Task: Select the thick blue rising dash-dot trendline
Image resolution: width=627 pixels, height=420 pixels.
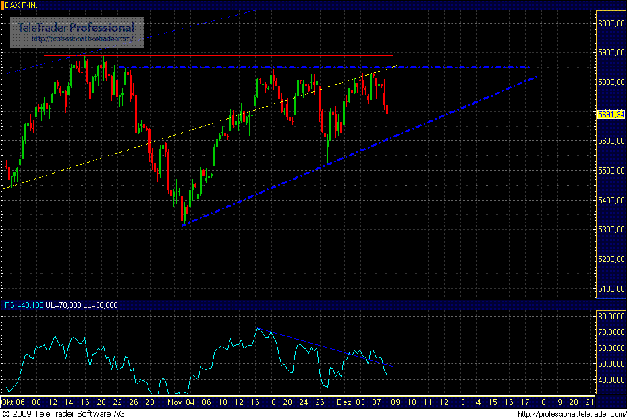Action: tap(358, 151)
